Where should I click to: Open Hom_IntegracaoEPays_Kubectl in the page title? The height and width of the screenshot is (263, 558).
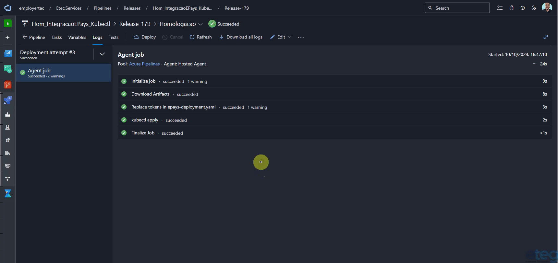coord(71,24)
